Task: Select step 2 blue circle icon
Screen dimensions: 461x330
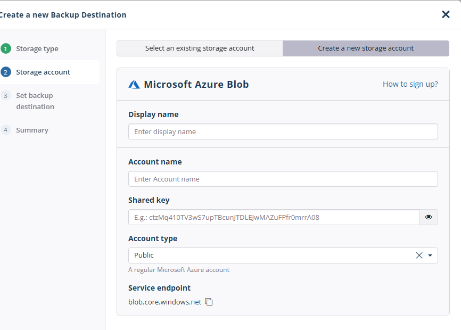Action: coord(5,72)
